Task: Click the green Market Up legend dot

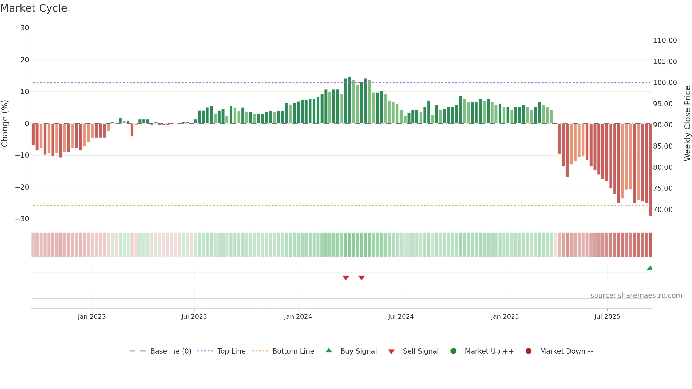Action: tap(453, 351)
